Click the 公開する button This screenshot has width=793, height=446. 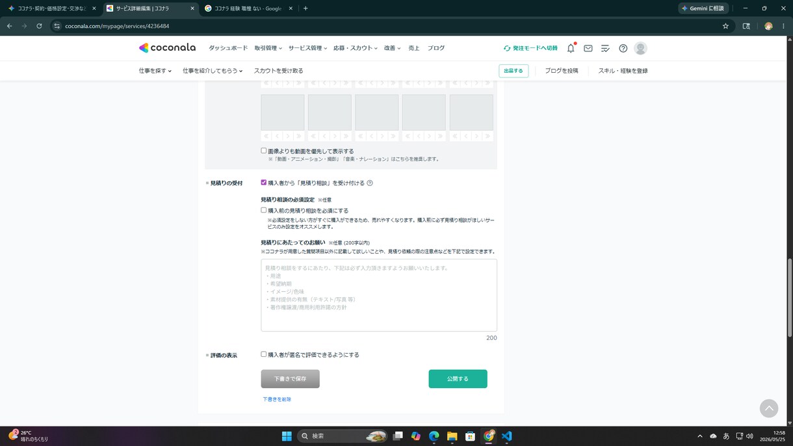pyautogui.click(x=458, y=378)
